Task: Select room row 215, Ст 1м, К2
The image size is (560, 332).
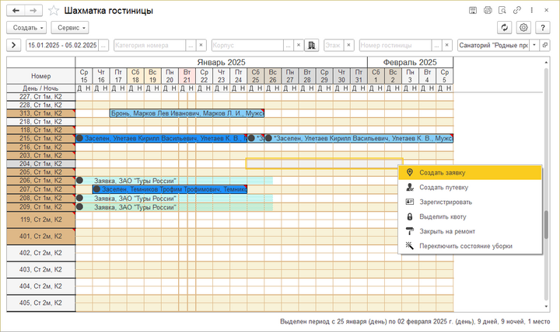Action: (40, 138)
